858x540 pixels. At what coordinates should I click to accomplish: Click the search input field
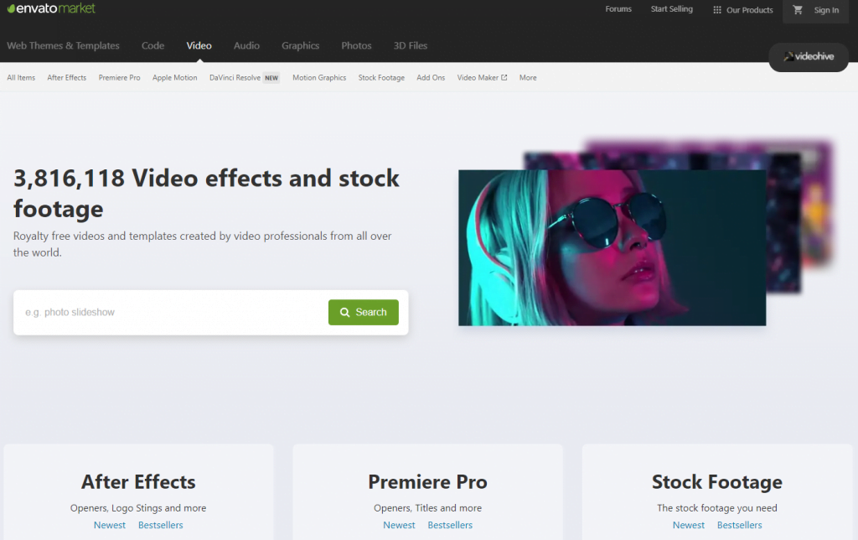click(169, 312)
